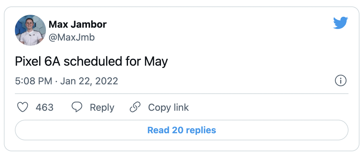Viewport: 364px width, 159px height.
Task: Click the Max Jambor display name
Action: (x=77, y=24)
